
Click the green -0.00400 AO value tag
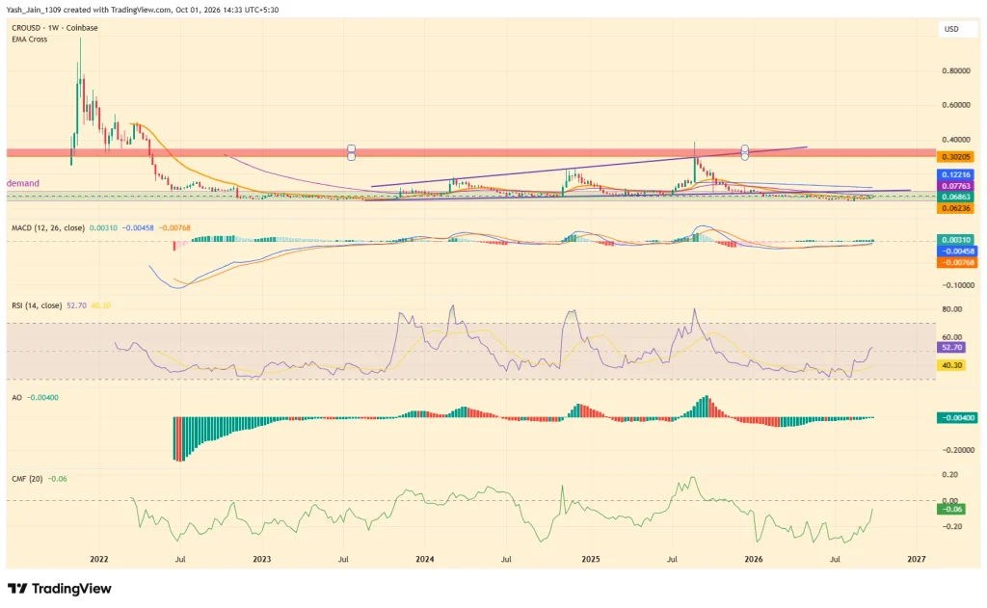tap(957, 417)
